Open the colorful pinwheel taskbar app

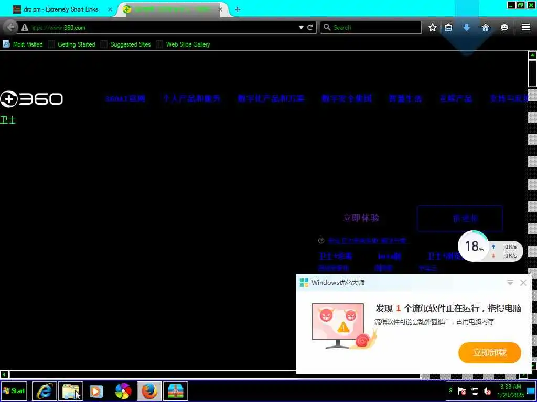tap(123, 392)
